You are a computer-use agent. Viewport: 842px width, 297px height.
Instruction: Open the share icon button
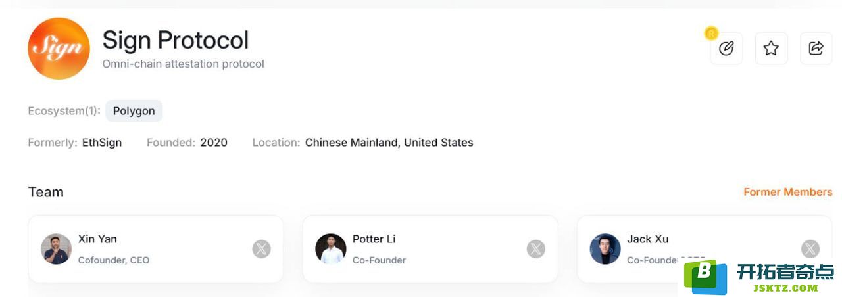[x=816, y=48]
